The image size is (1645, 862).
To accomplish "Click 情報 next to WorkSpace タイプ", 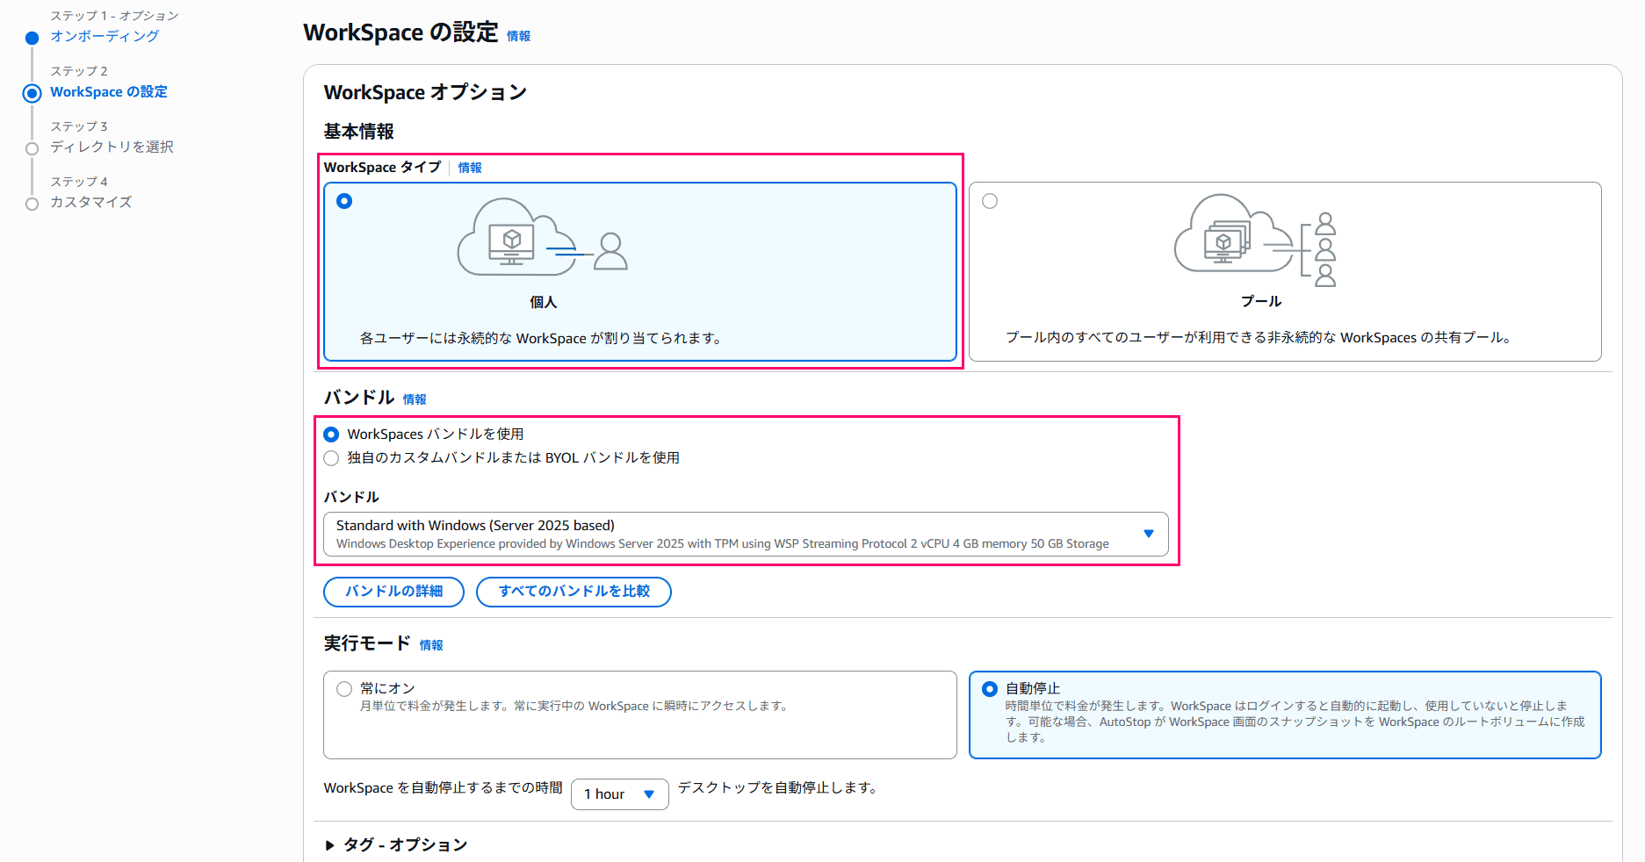I will 470,167.
